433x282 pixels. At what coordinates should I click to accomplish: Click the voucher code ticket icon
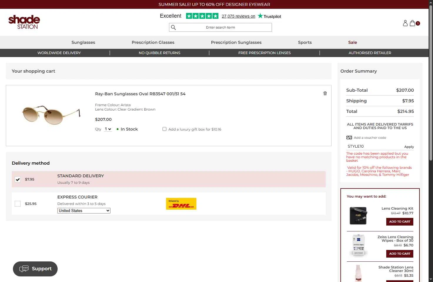point(349,138)
